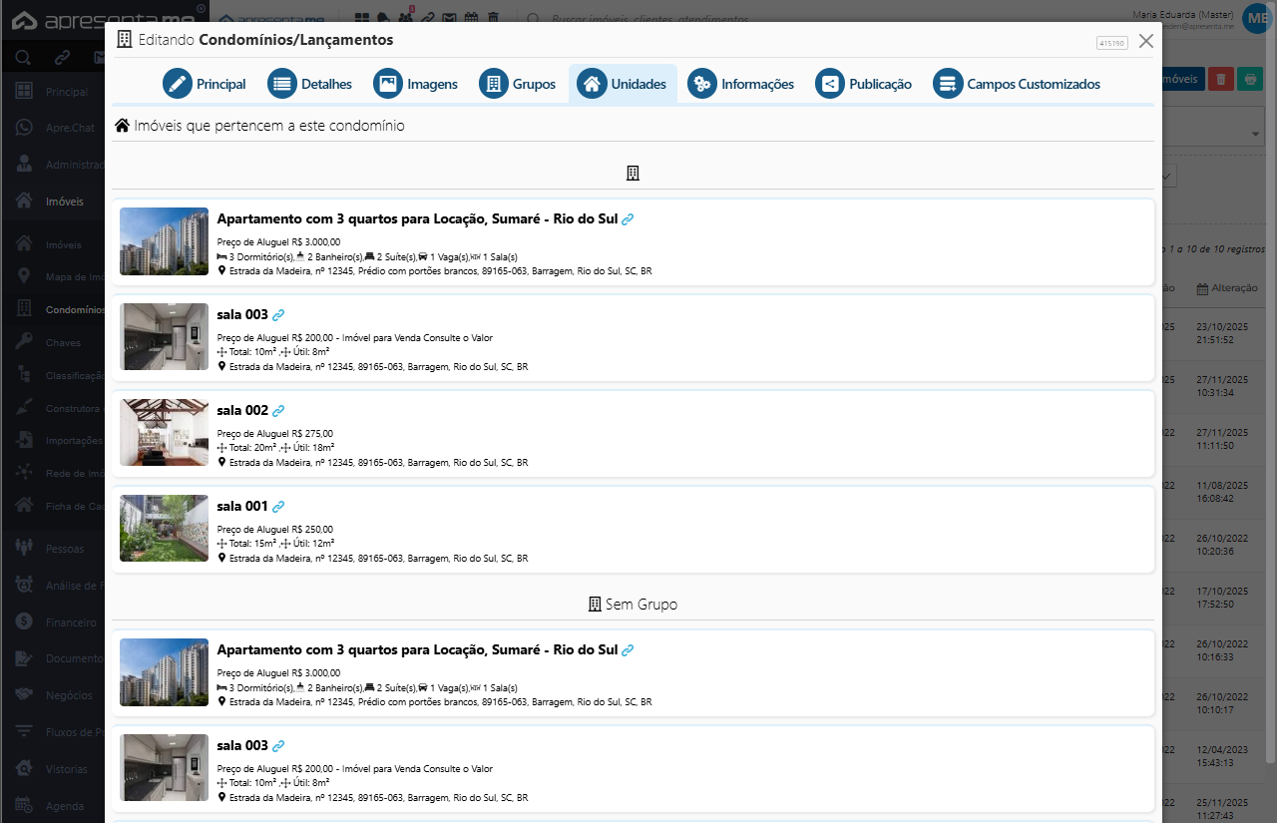The image size is (1277, 823).
Task: Click the link icon beside sala 002
Action: tap(278, 411)
